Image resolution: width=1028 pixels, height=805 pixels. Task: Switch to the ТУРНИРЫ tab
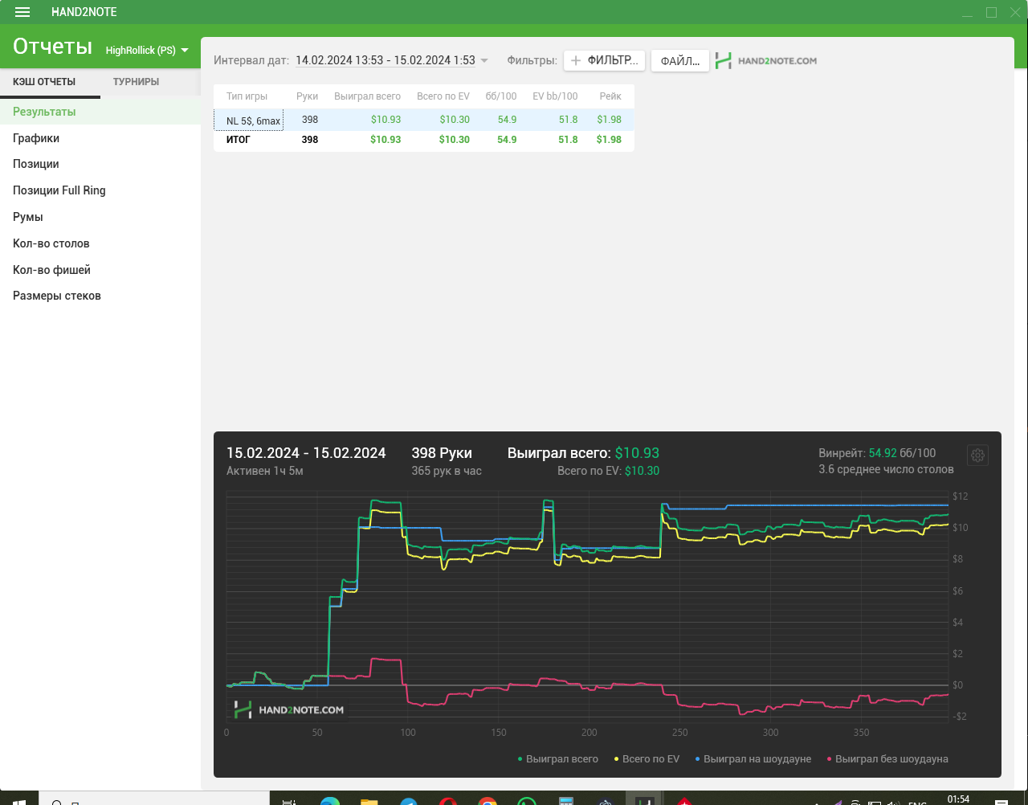(136, 82)
